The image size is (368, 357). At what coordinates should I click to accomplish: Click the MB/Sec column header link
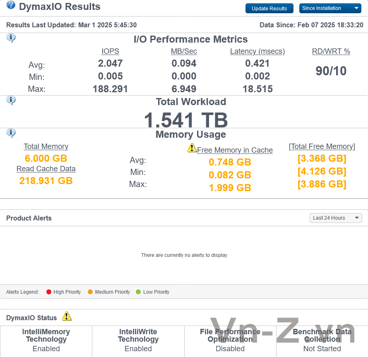tap(184, 51)
